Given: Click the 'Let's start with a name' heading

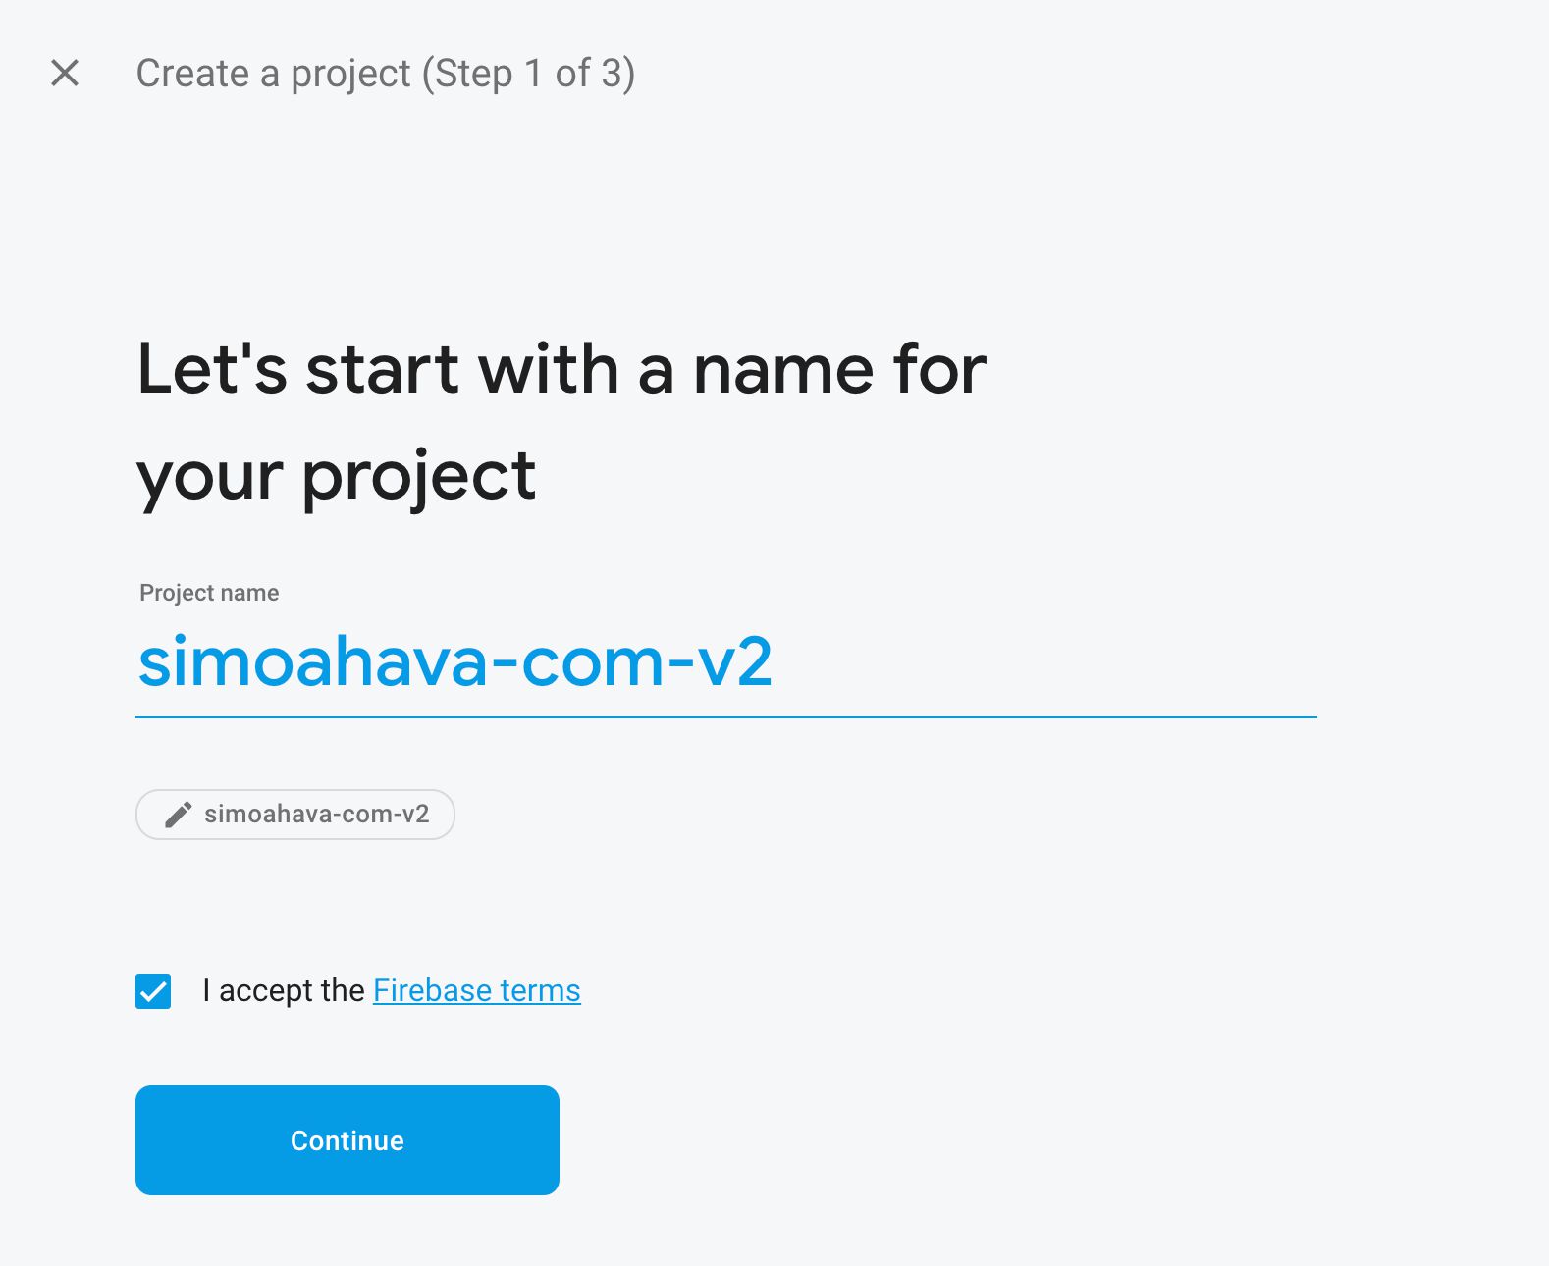Looking at the screenshot, I should coord(561,370).
